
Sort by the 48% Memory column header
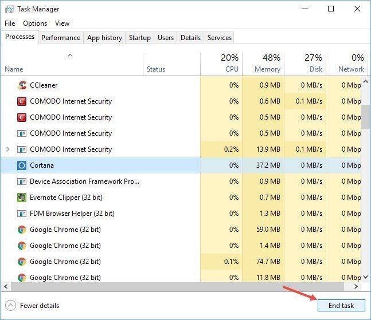pos(263,64)
